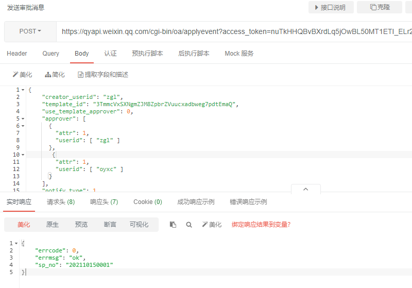Click 美化 beautify button above request body

22,75
